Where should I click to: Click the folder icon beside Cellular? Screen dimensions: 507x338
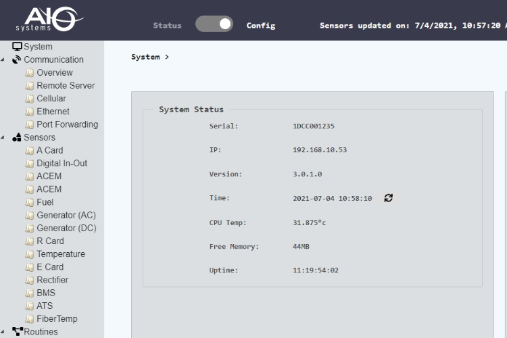[x=30, y=99]
